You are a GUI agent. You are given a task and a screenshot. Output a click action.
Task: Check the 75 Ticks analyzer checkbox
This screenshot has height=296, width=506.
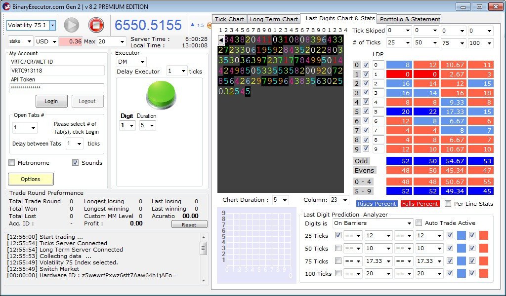coord(338,260)
